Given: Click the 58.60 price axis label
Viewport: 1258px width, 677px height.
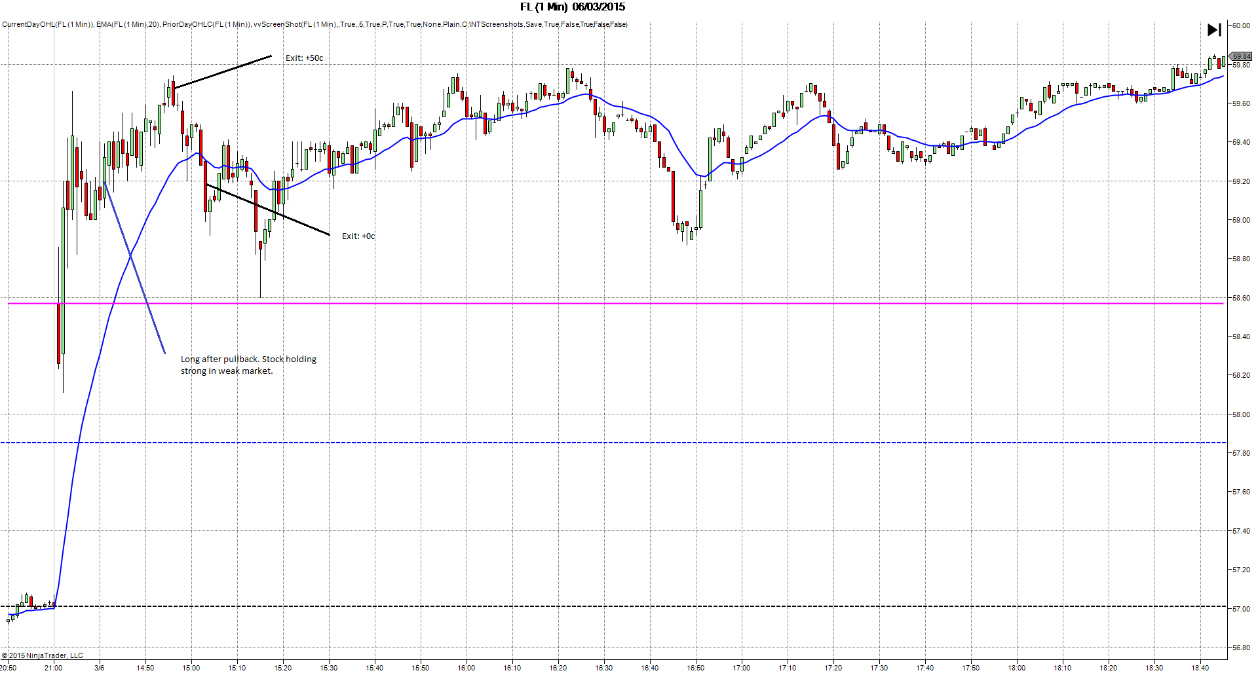Looking at the screenshot, I should point(1241,298).
